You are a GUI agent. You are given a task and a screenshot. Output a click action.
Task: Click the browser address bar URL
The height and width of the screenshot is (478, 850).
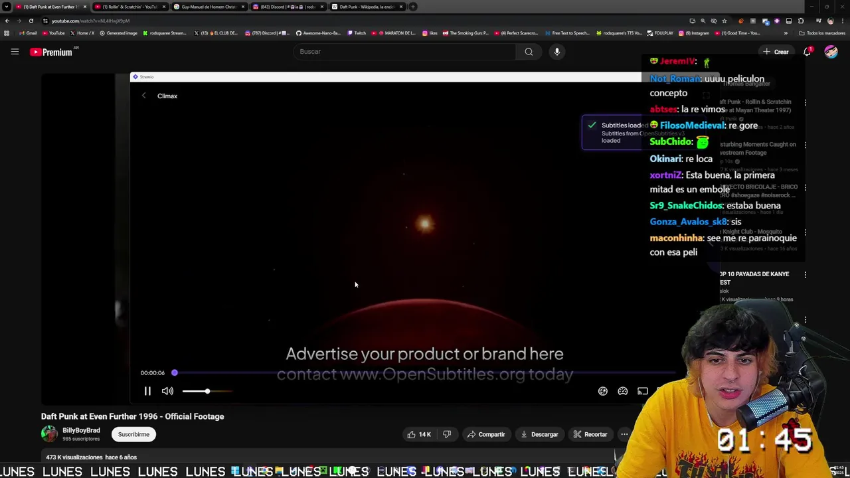tap(90, 21)
